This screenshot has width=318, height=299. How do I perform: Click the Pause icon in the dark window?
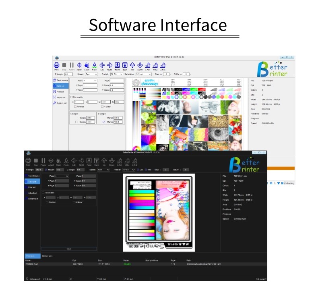tap(43, 161)
